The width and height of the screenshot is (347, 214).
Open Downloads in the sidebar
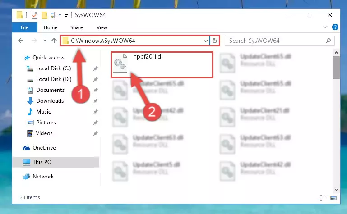tap(50, 101)
